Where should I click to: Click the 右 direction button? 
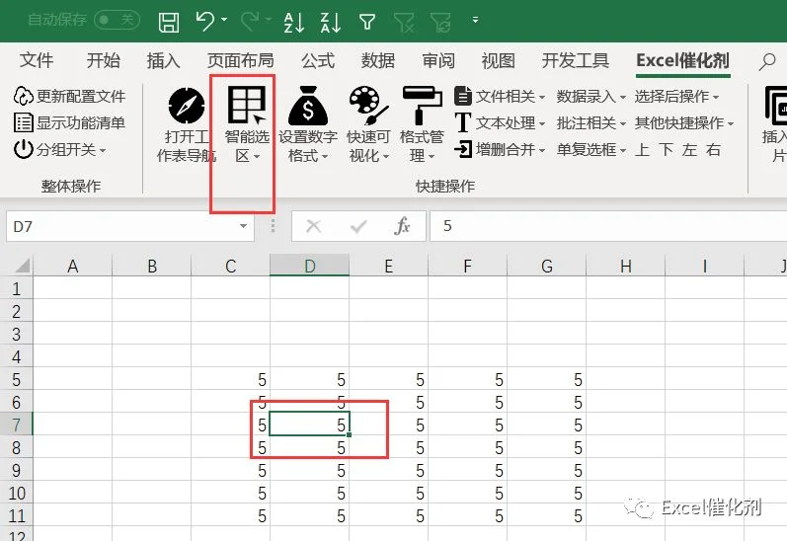[x=713, y=149]
